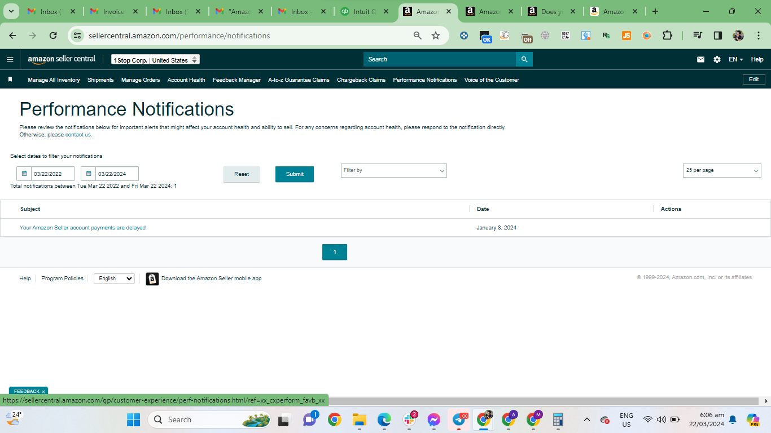Expand the 1Stop Corp. United States account selector

[x=155, y=60]
